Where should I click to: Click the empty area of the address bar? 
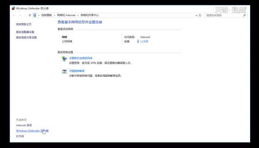(x=146, y=15)
